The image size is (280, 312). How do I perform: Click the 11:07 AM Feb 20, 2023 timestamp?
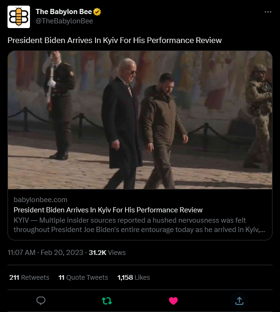45,253
